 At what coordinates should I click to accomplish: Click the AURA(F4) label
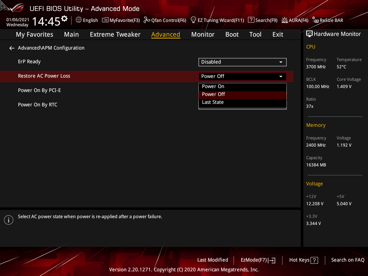pos(298,20)
